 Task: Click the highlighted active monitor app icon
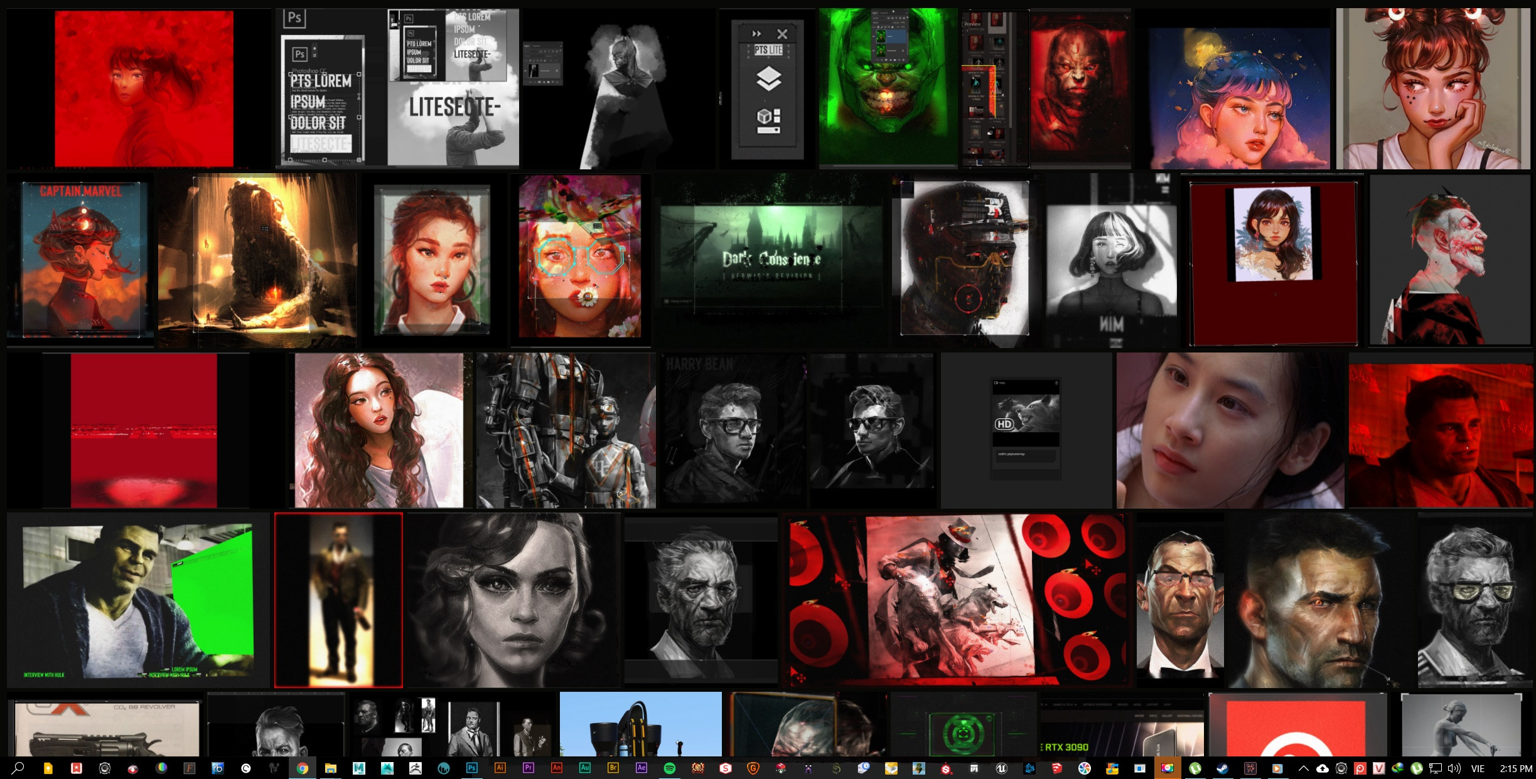[1168, 768]
